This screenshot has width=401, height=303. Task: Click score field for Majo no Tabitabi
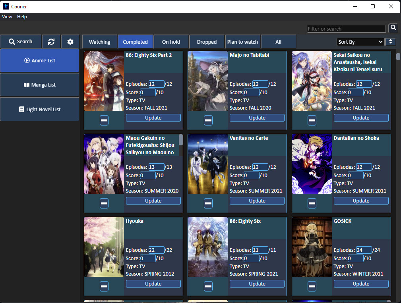click(252, 93)
